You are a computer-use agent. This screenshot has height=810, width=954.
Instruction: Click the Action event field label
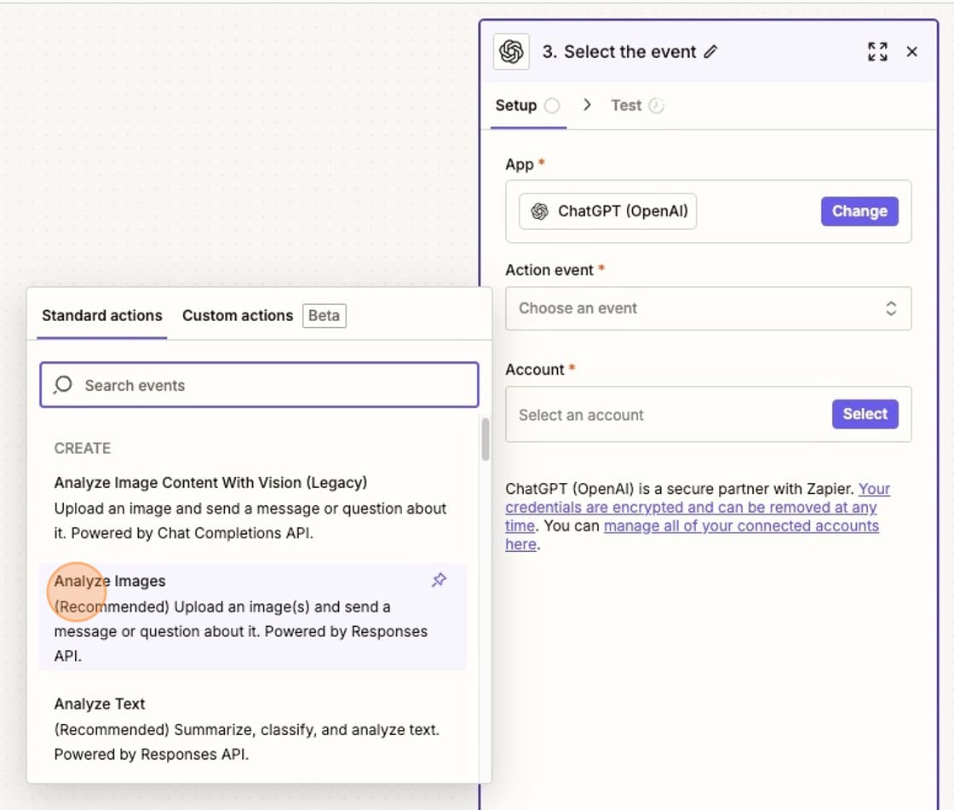click(x=549, y=270)
